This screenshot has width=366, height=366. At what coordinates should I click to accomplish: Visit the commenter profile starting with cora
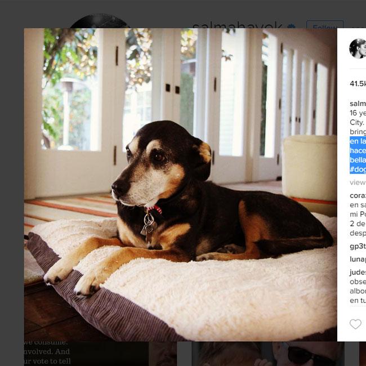pyautogui.click(x=358, y=195)
